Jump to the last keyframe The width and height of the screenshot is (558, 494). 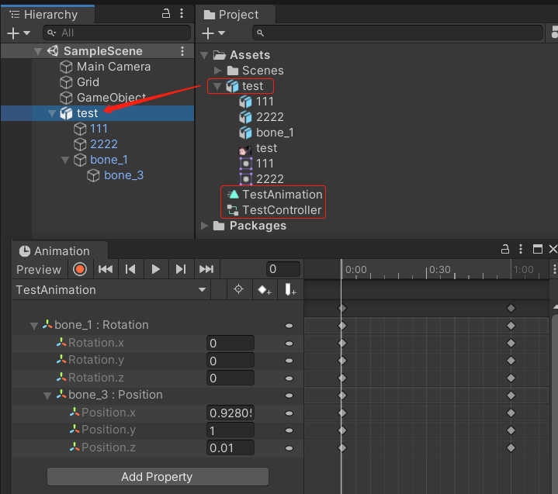coord(206,269)
